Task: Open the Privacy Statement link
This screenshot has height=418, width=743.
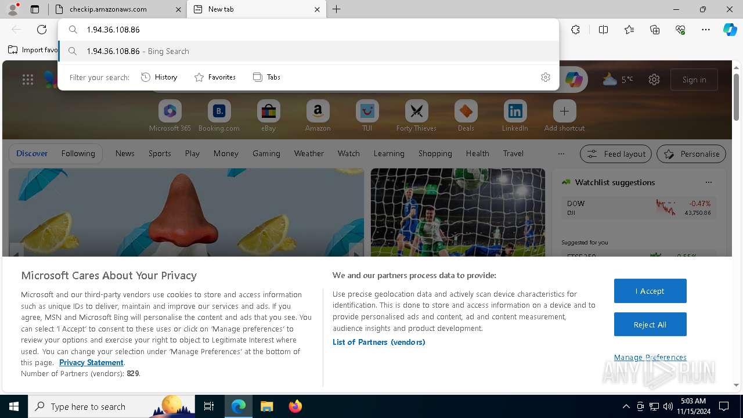Action: 91,362
